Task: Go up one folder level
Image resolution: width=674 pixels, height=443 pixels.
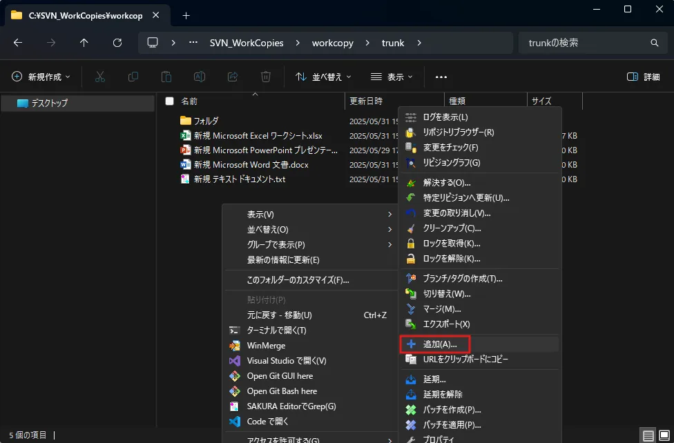Action: [x=84, y=43]
